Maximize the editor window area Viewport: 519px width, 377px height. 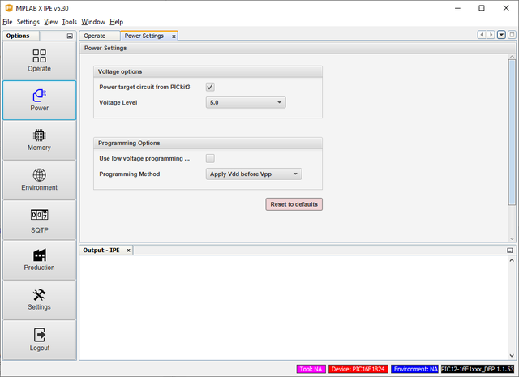point(512,34)
